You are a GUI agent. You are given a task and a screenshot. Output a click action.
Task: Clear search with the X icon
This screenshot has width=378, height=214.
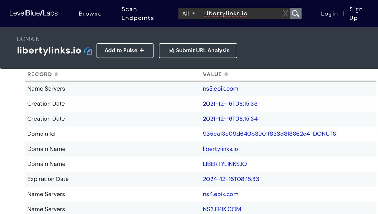285,14
